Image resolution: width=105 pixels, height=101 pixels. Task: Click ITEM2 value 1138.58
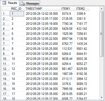(x=82, y=39)
